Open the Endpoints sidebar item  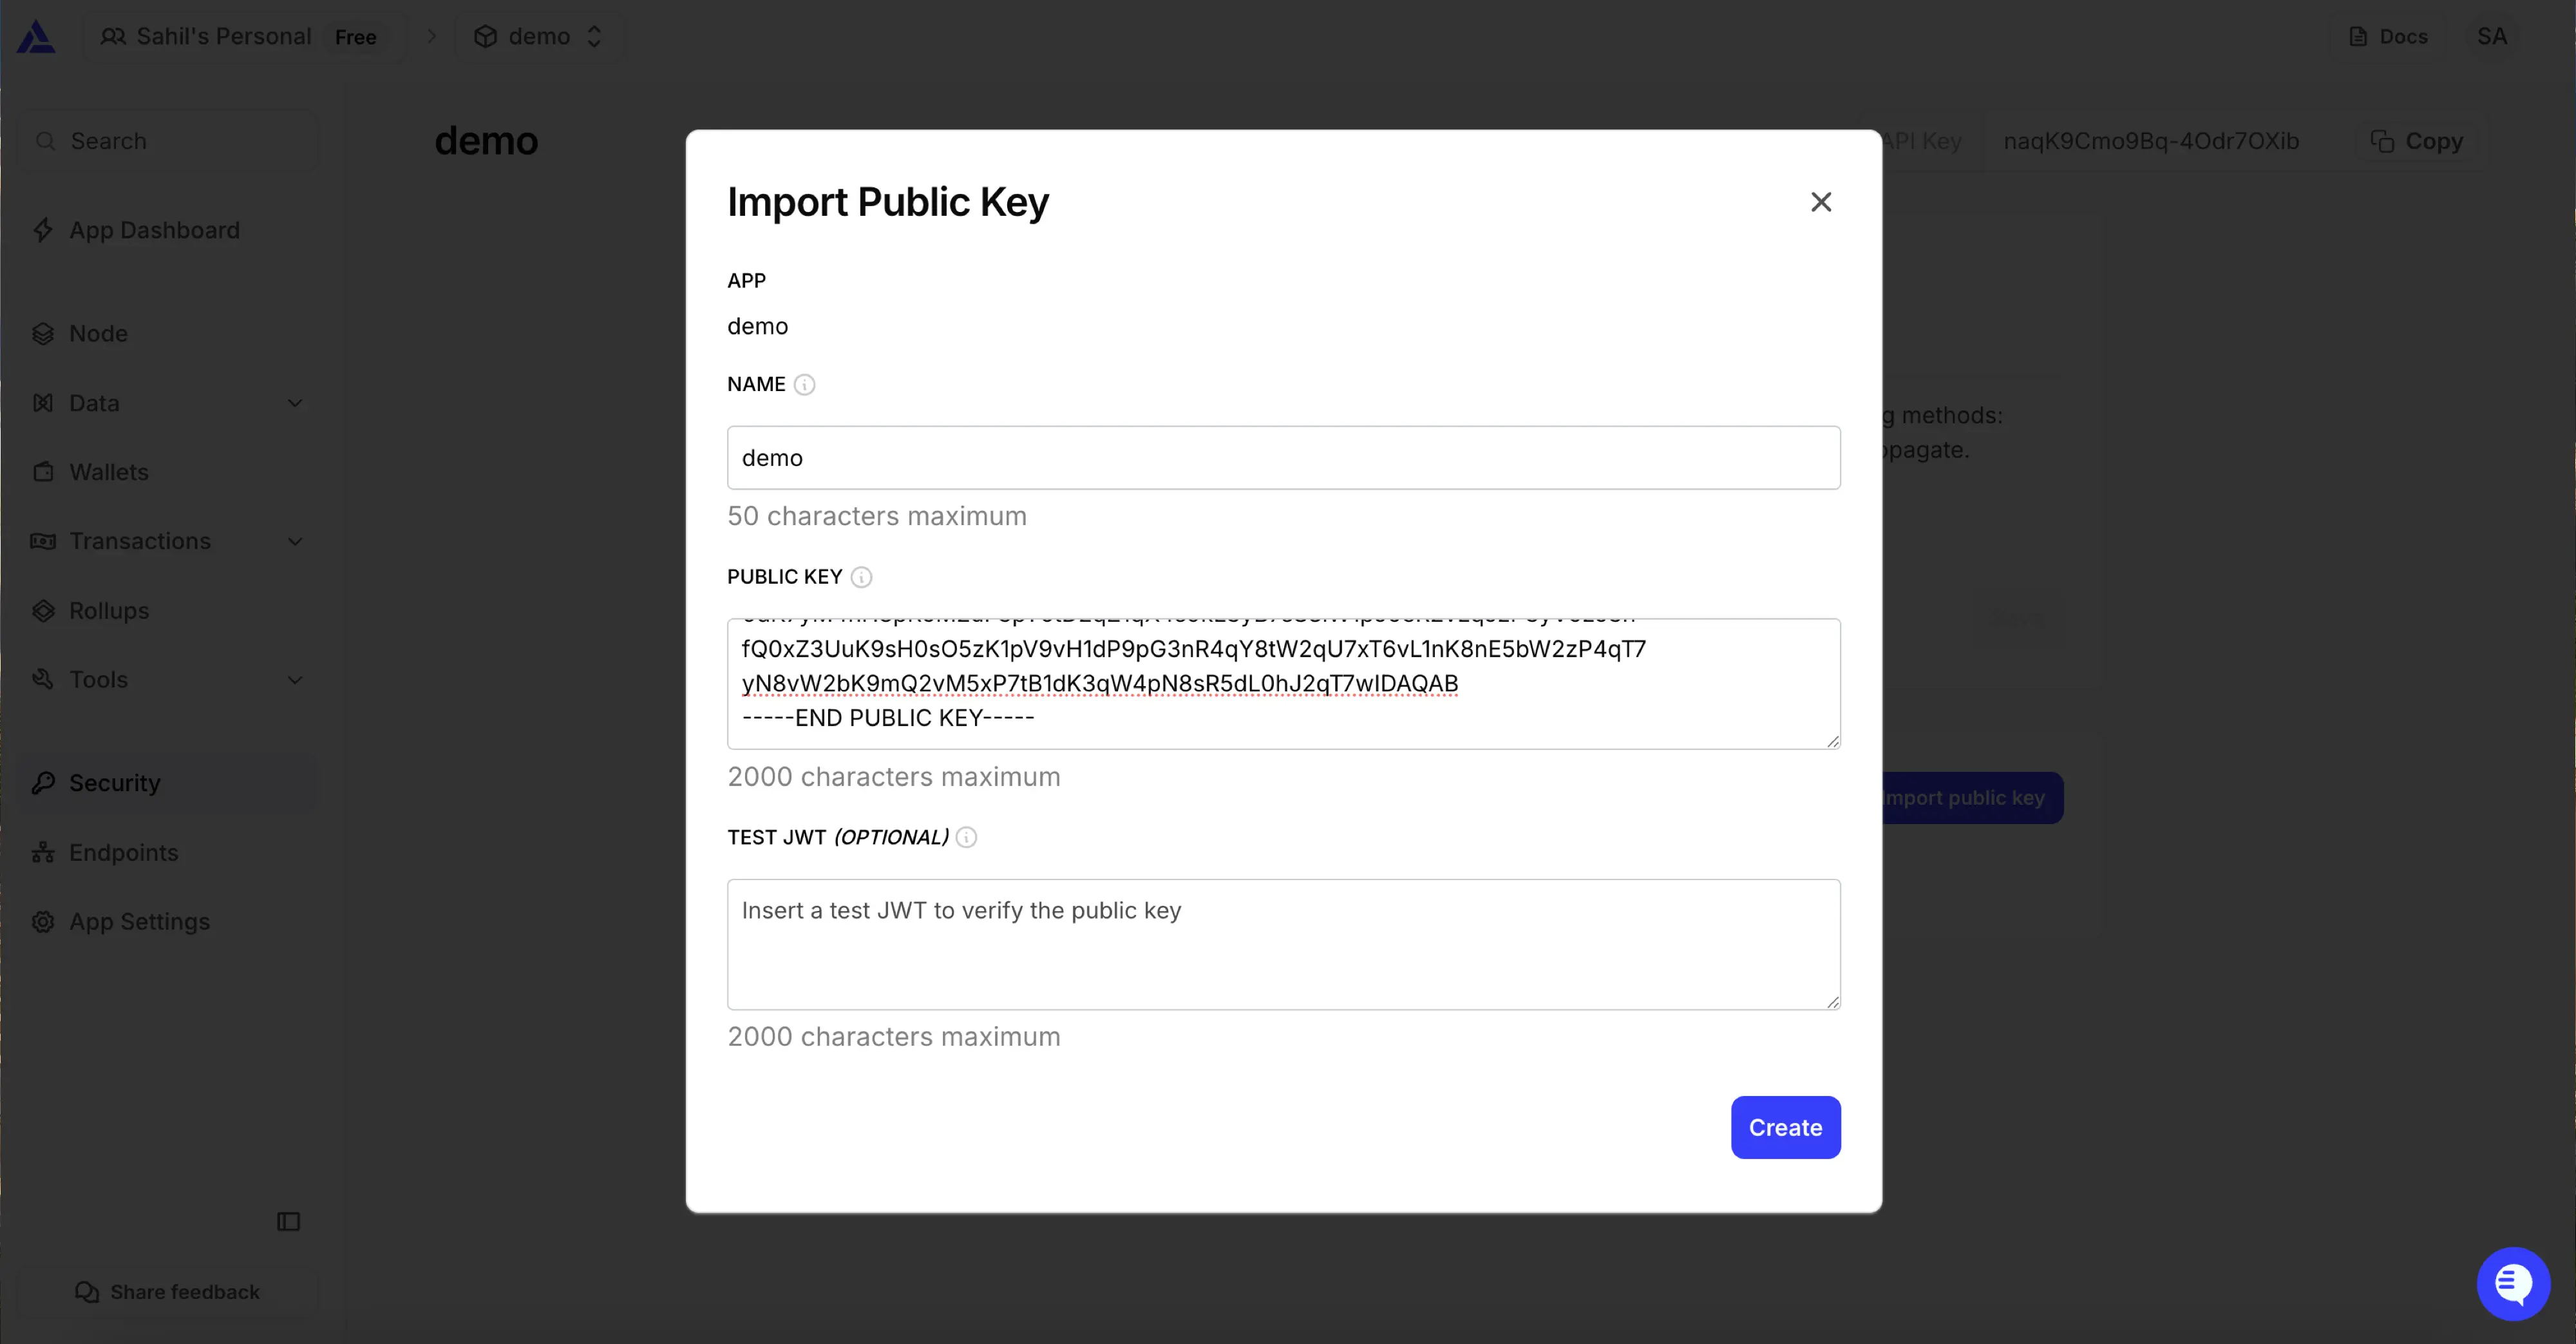[123, 852]
